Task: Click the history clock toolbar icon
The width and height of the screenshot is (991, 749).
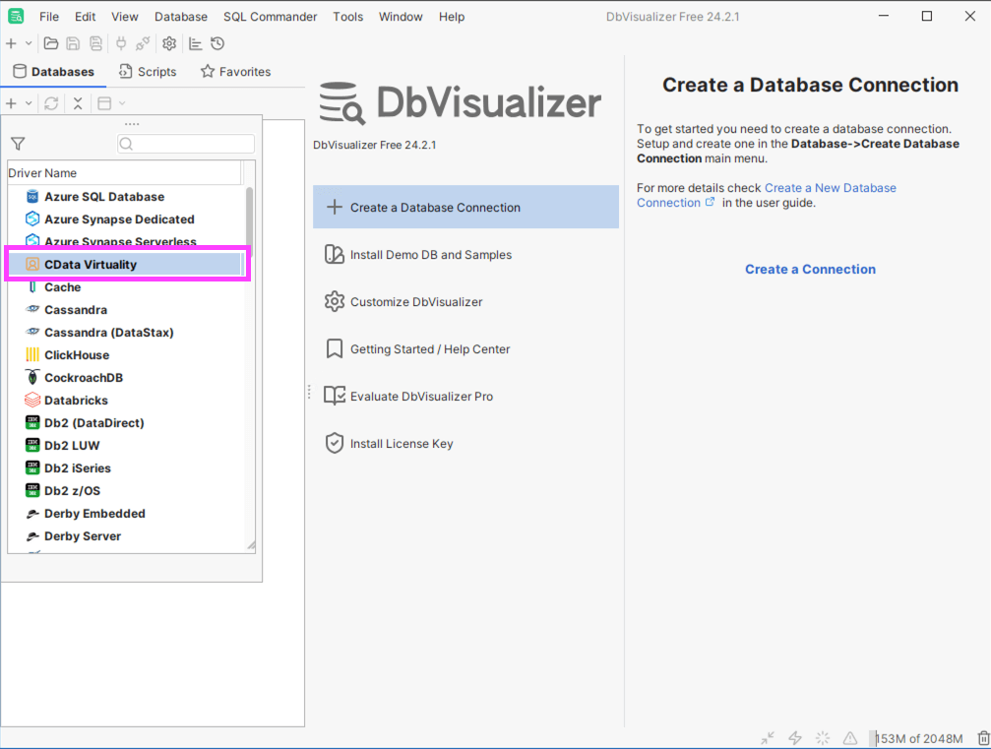Action: (217, 43)
